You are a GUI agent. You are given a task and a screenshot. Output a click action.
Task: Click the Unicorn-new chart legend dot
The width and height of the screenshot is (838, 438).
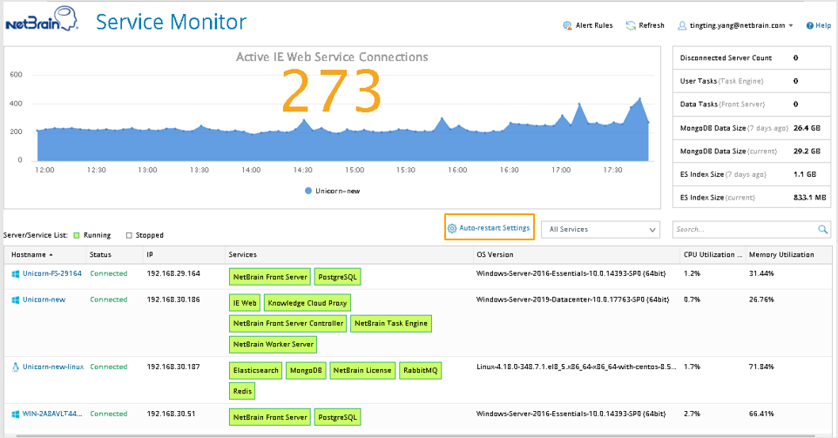307,191
